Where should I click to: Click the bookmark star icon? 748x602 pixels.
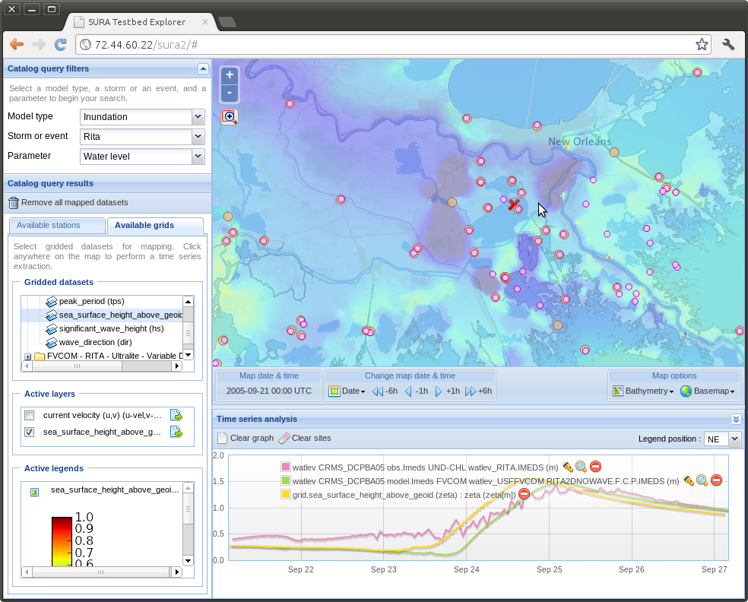[702, 44]
